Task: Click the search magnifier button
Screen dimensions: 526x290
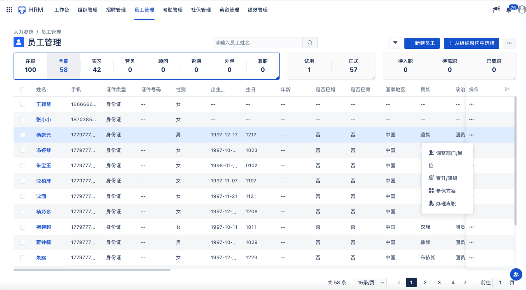Action: [310, 43]
